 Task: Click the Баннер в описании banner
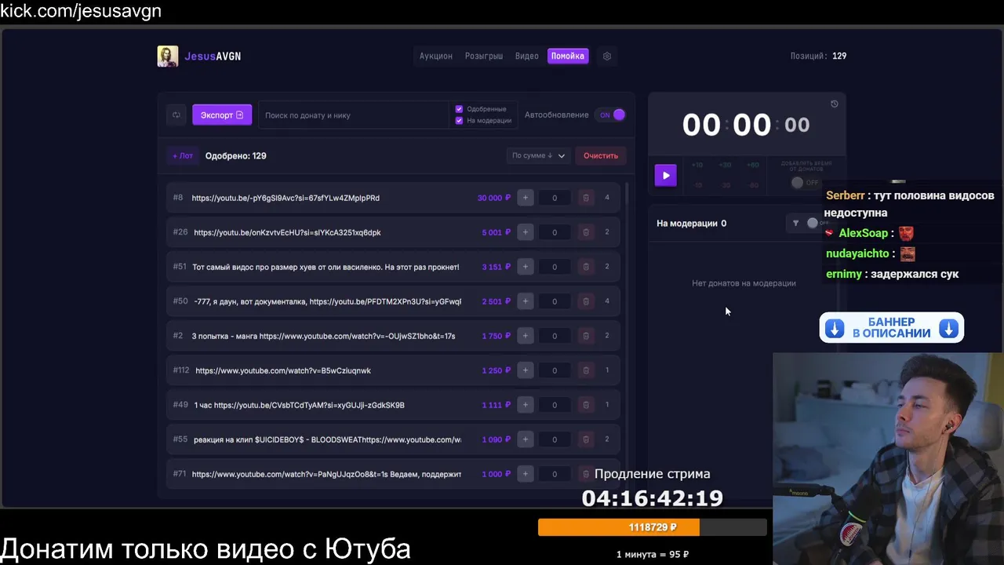[892, 328]
